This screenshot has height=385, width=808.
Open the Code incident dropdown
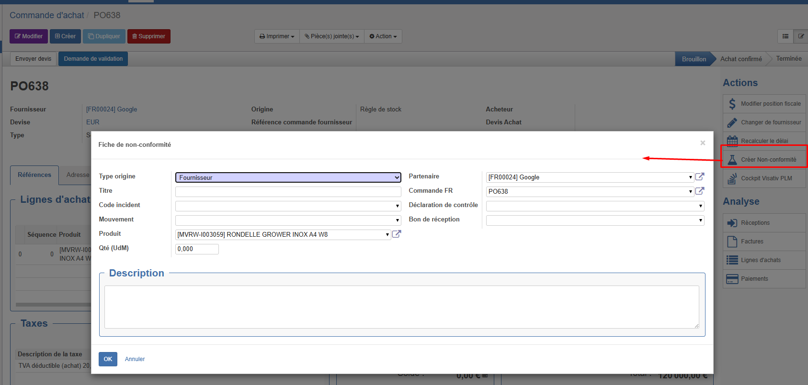(288, 206)
